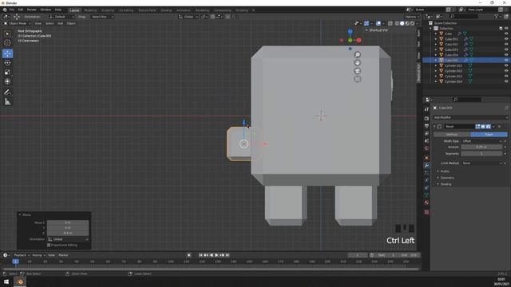511x287 pixels.
Task: Open the World properties tab
Action: (x=426, y=148)
